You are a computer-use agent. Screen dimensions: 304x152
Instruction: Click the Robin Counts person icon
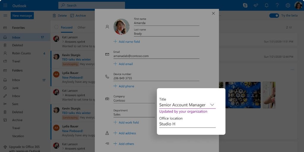tap(5, 53)
